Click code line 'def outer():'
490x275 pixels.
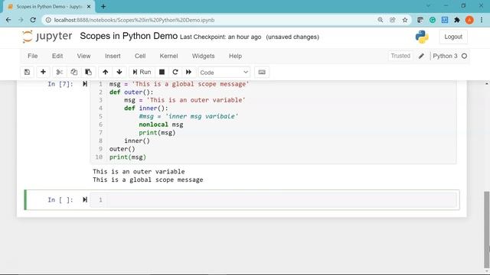point(131,92)
